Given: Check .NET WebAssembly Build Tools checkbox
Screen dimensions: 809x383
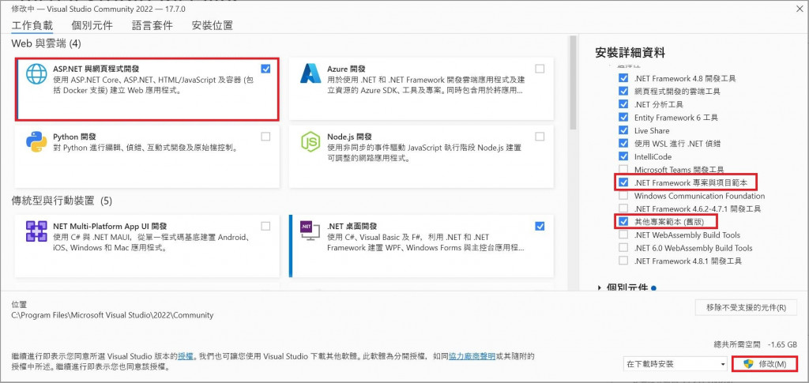Looking at the screenshot, I should click(x=623, y=235).
